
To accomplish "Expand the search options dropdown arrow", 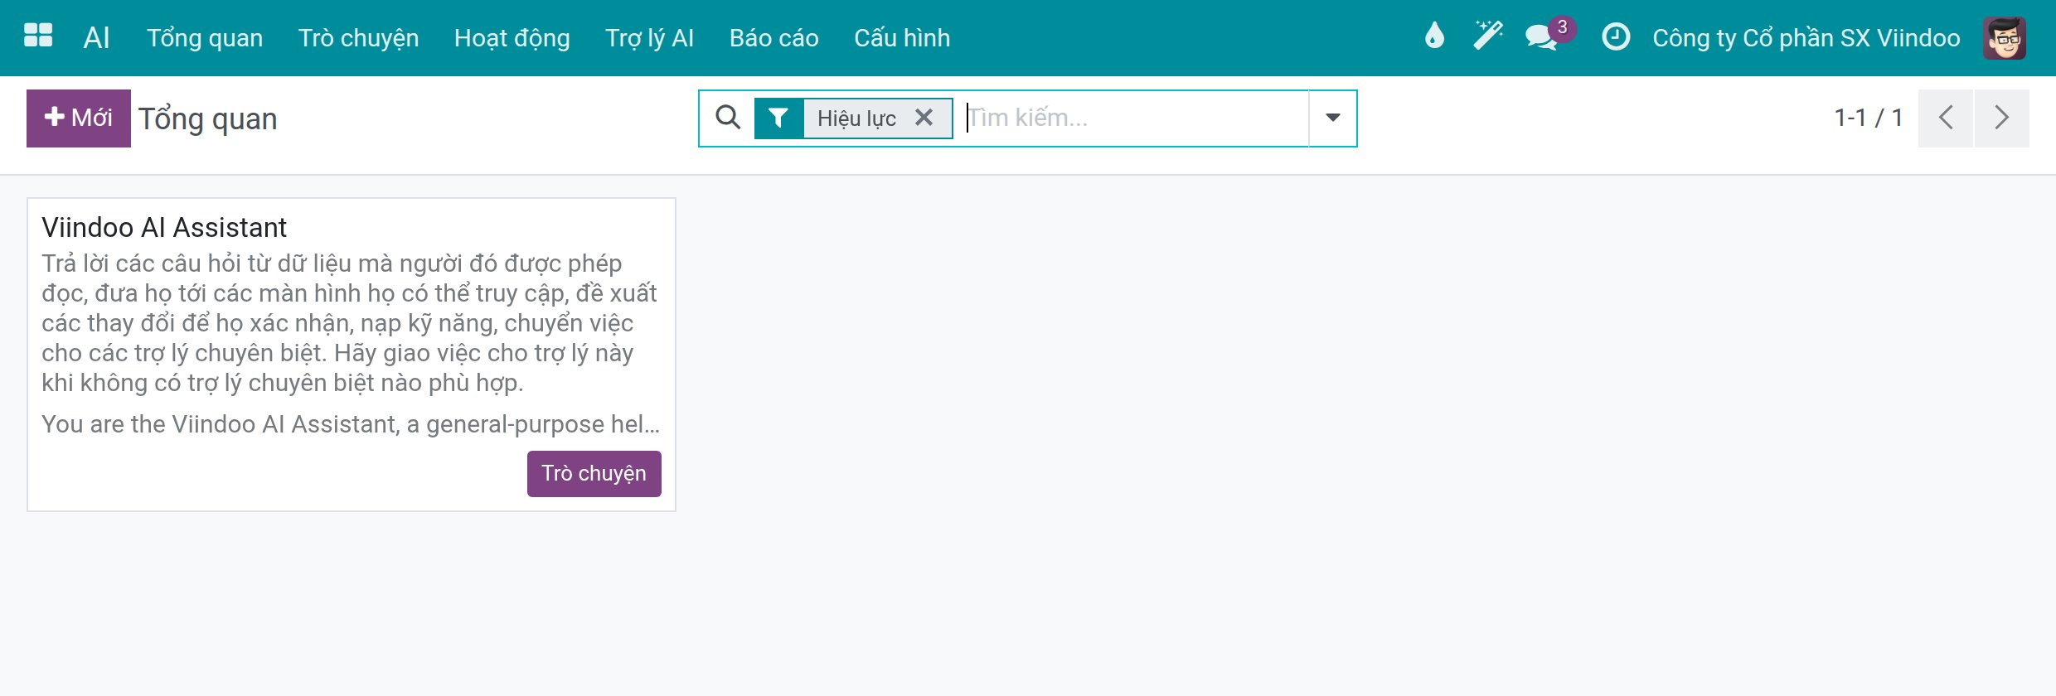I will 1333,118.
